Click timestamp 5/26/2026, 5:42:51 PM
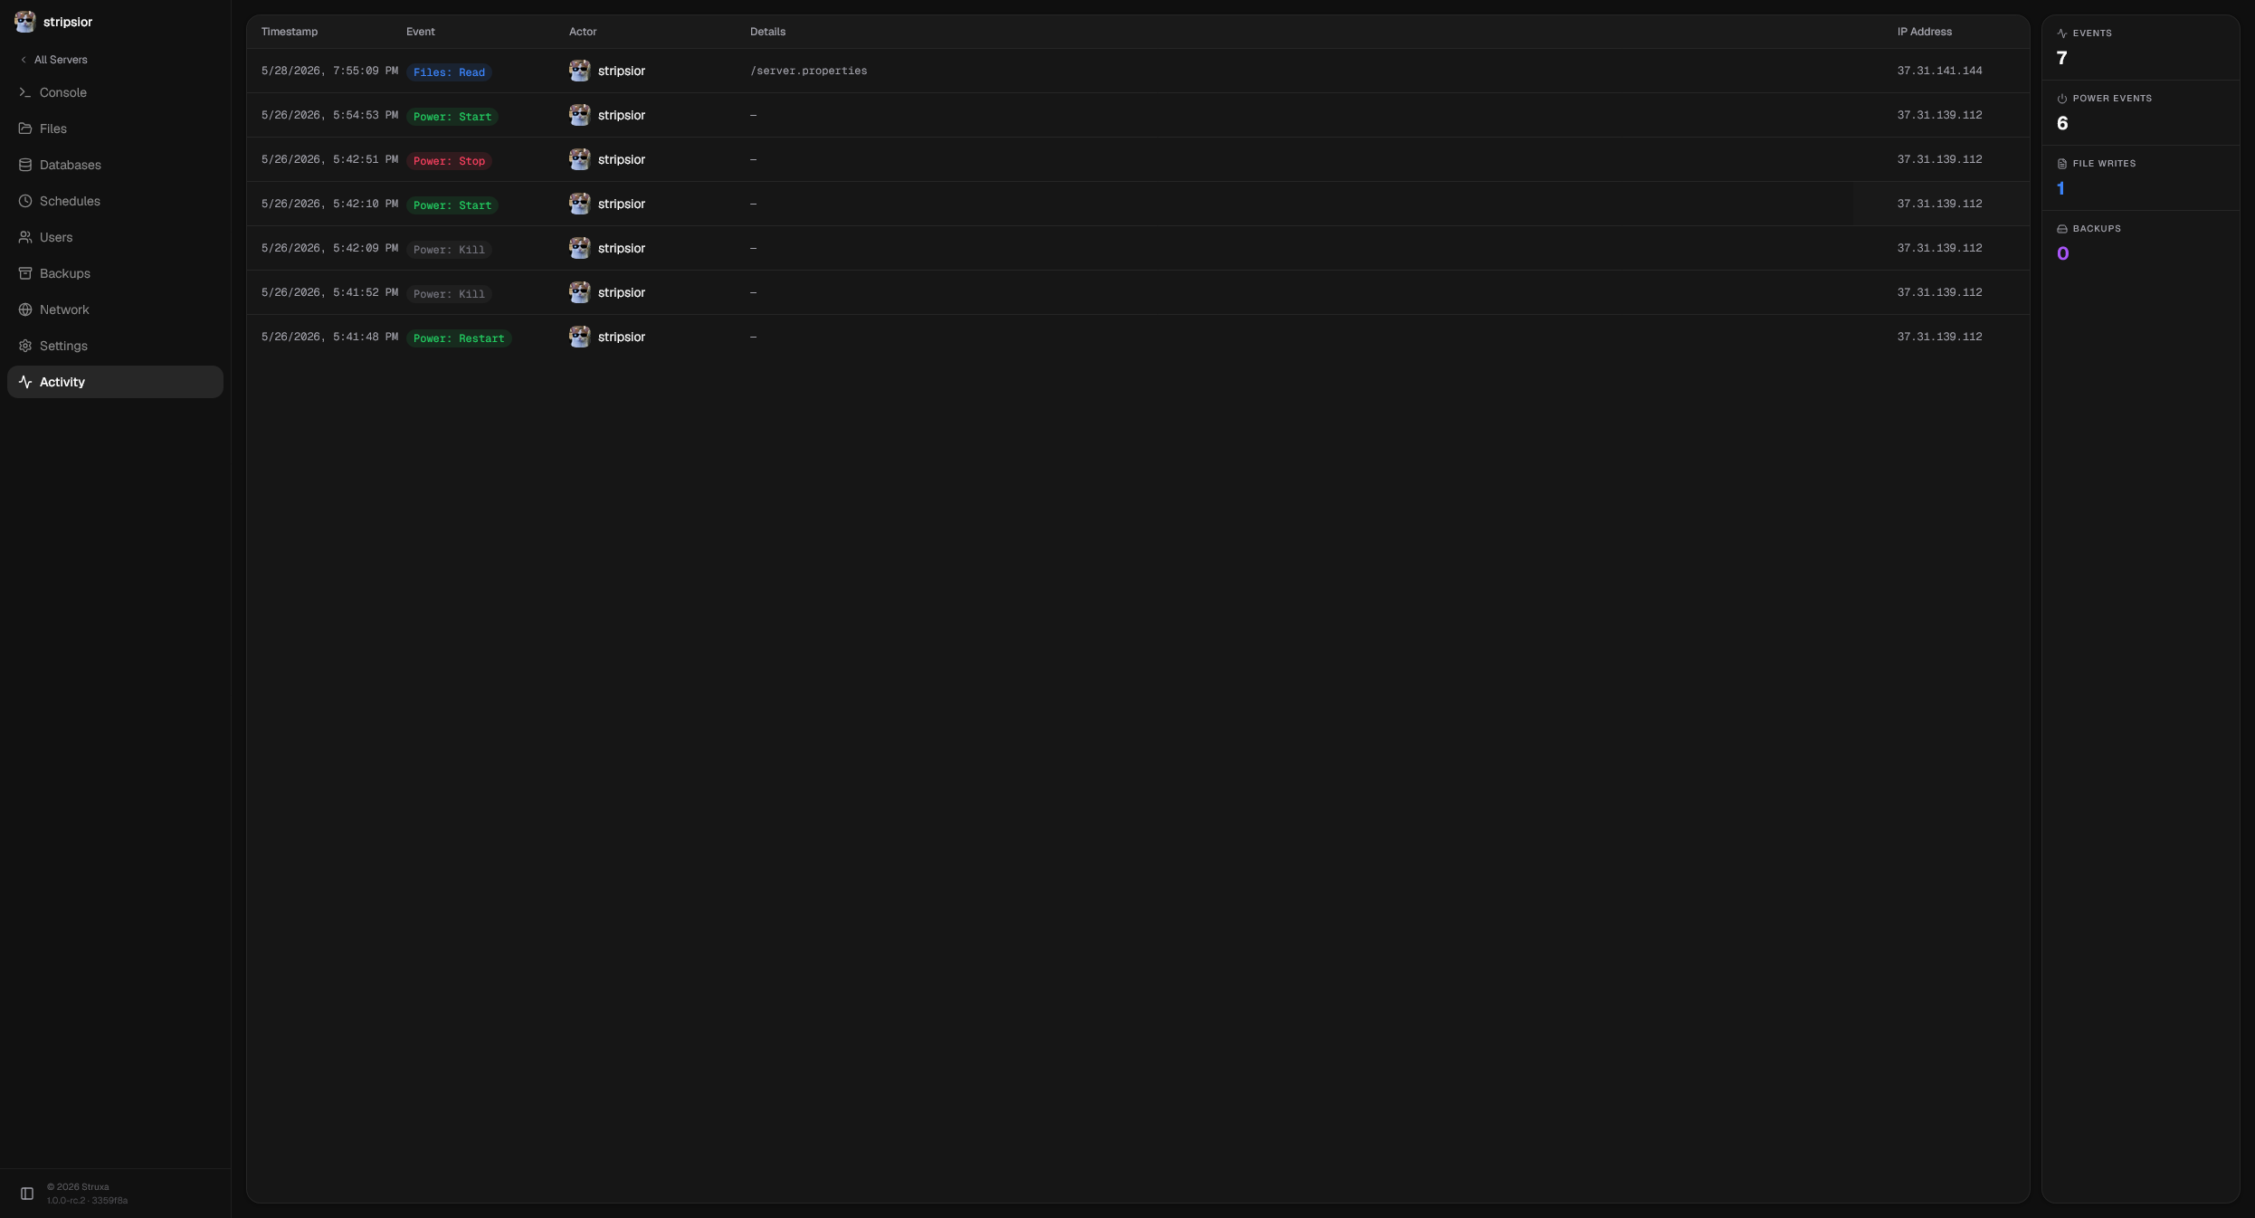Screen dimensions: 2255x1218 [329, 159]
